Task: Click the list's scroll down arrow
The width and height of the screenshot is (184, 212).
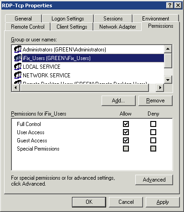Action: click(x=168, y=80)
